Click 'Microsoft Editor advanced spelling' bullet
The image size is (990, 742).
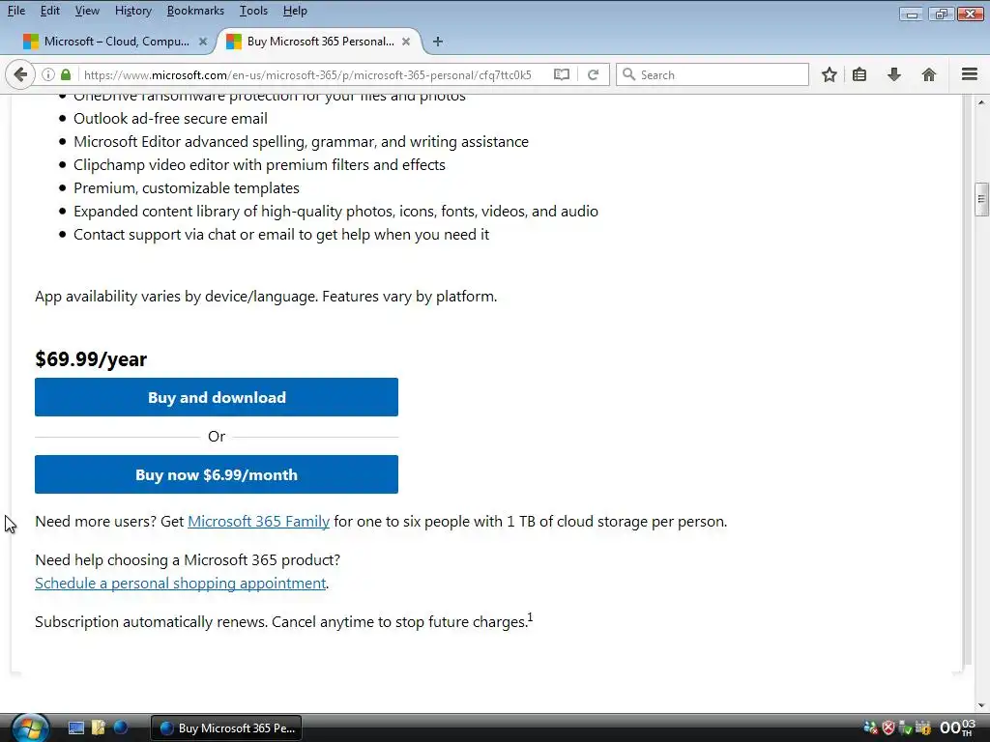[x=302, y=141]
